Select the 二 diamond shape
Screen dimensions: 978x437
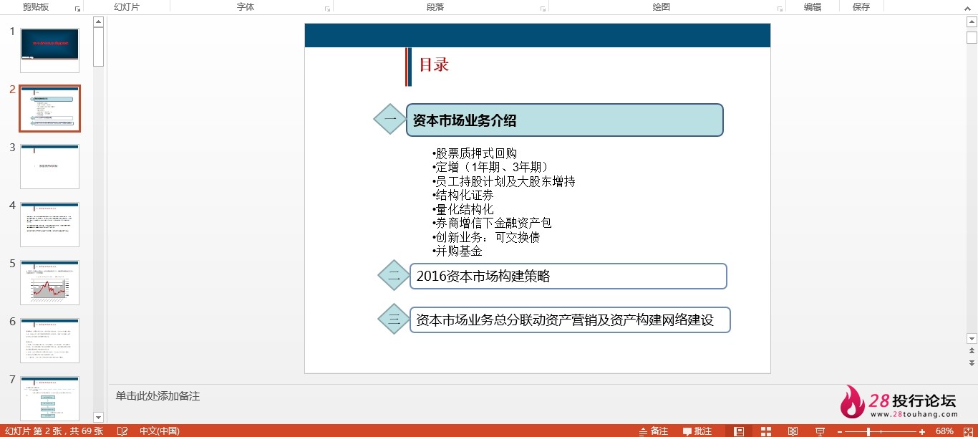click(394, 275)
